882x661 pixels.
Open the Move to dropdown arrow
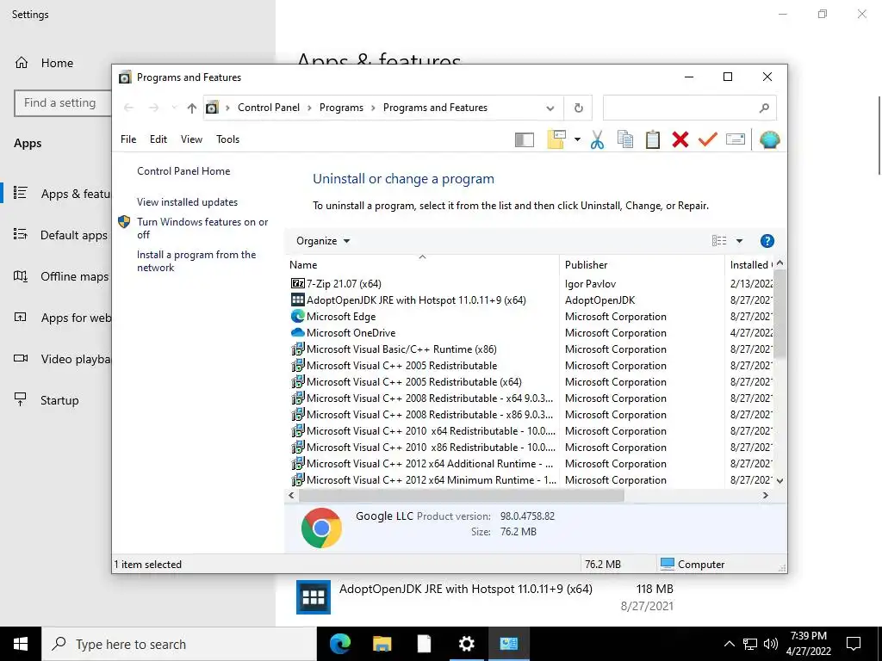tap(577, 139)
